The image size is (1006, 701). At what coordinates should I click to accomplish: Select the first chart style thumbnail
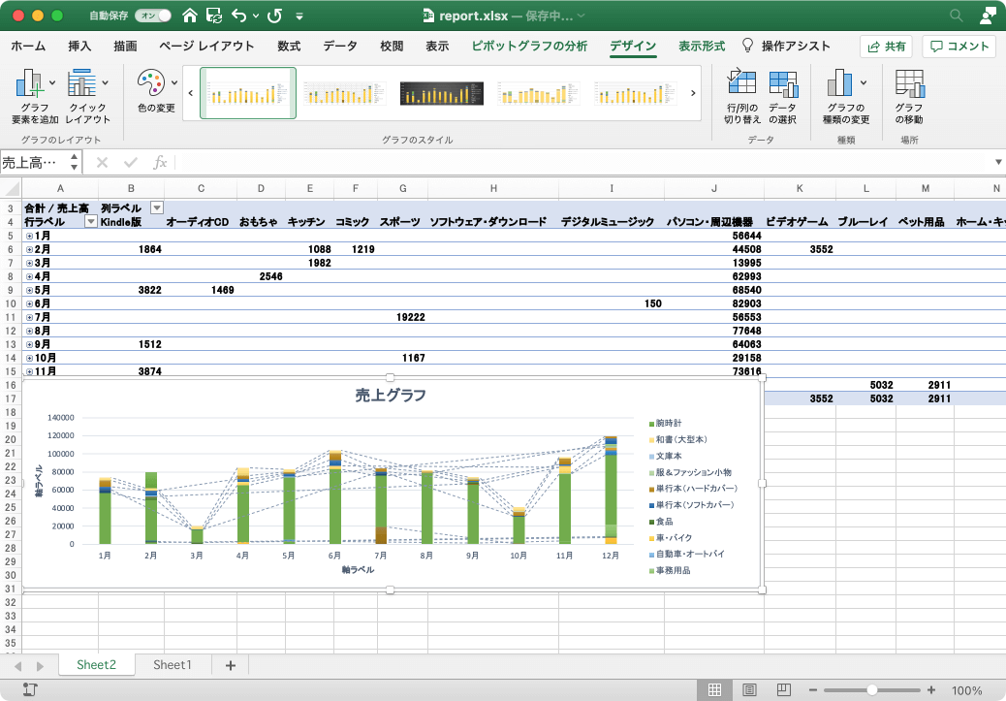tap(248, 93)
